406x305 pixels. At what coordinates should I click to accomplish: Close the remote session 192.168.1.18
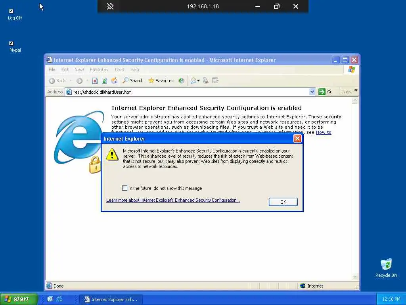(296, 6)
